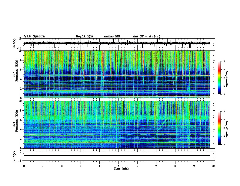The width and height of the screenshot is (240, 186).
Task: Click the "-10" tick on ch.1(V) axis
Action: (x=20, y=48)
